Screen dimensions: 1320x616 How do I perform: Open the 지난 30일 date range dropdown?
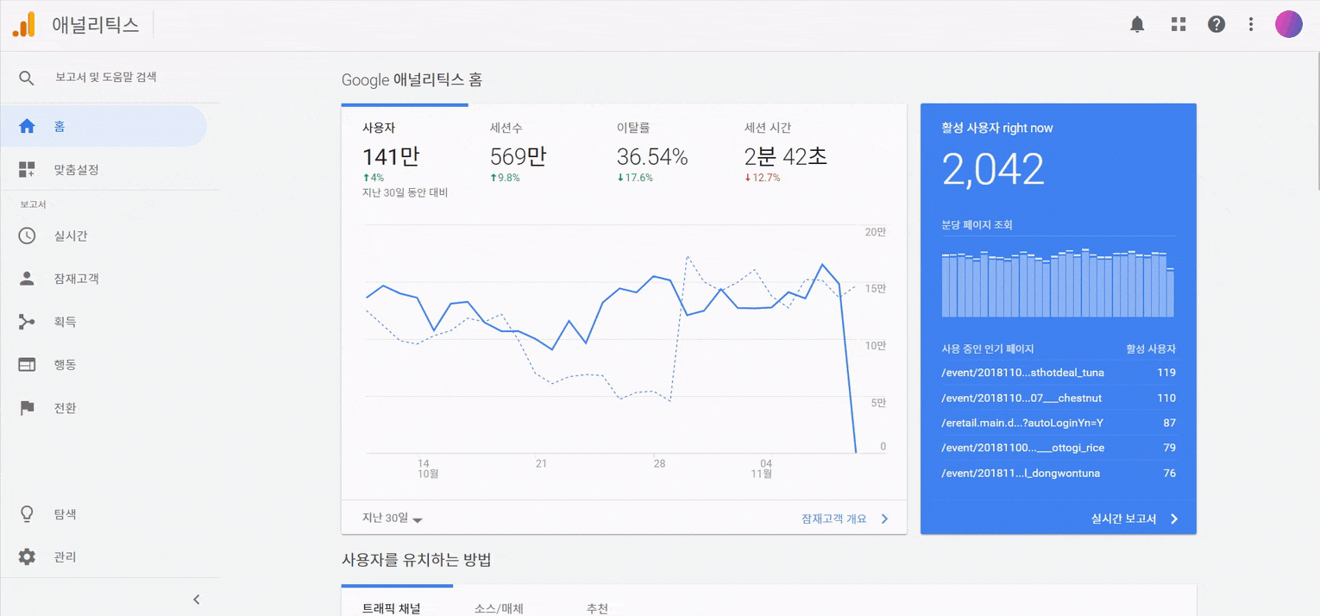(393, 519)
